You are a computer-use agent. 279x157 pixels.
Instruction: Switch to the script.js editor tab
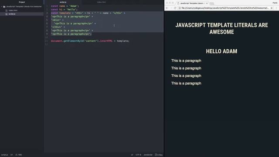63,2
